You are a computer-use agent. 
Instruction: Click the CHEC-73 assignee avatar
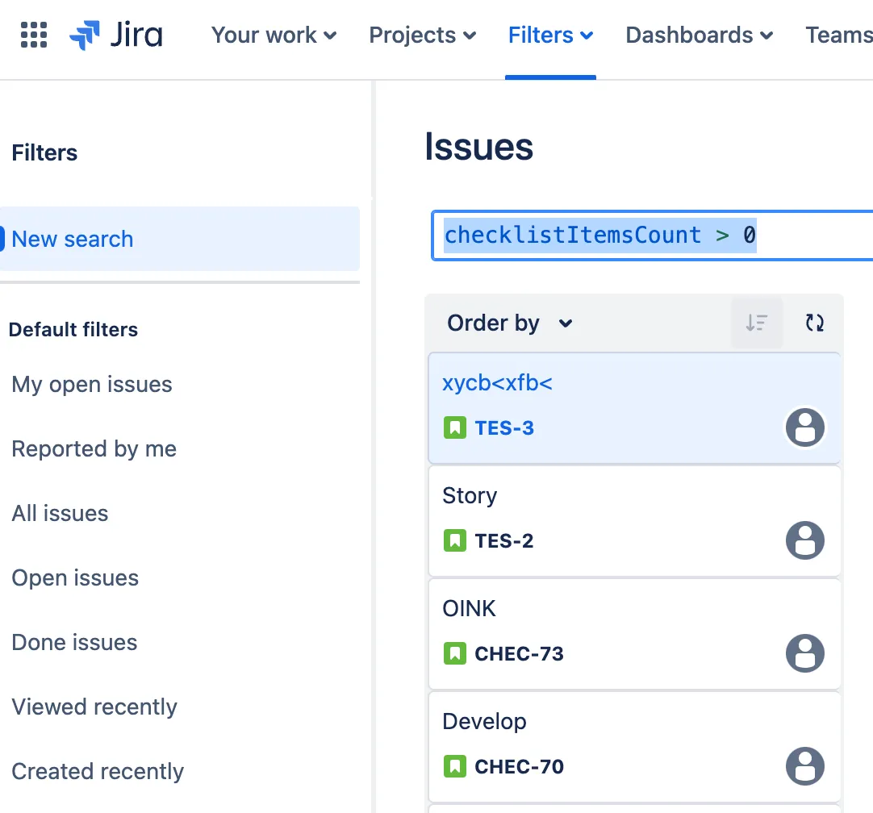coord(804,653)
